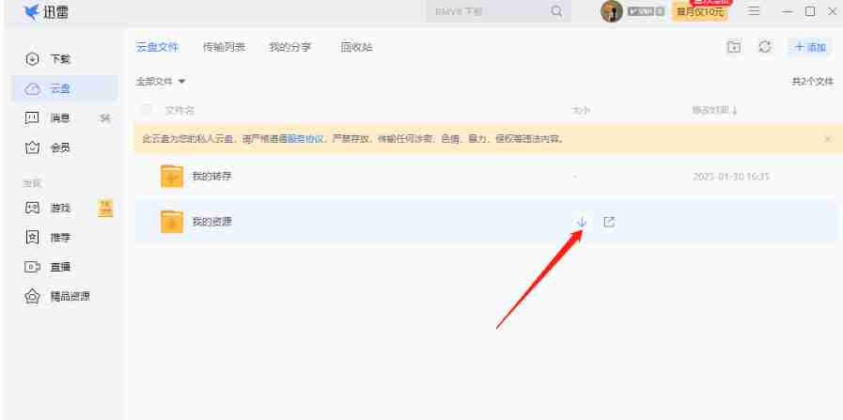Expand the 全部文件 filter dropdown
The image size is (843, 420).
pos(160,82)
